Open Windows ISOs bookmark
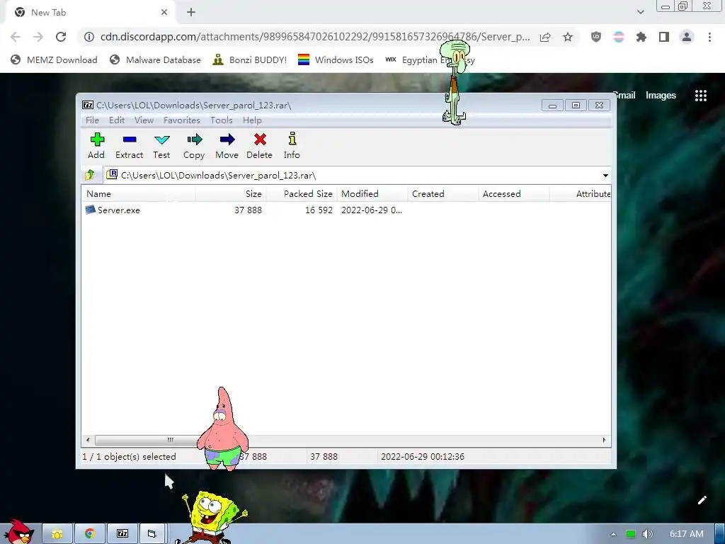725x544 pixels. pos(336,59)
